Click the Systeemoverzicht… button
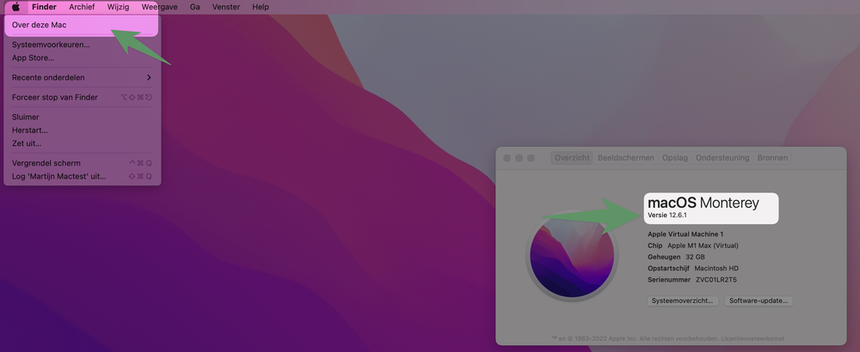The width and height of the screenshot is (860, 352). [683, 300]
